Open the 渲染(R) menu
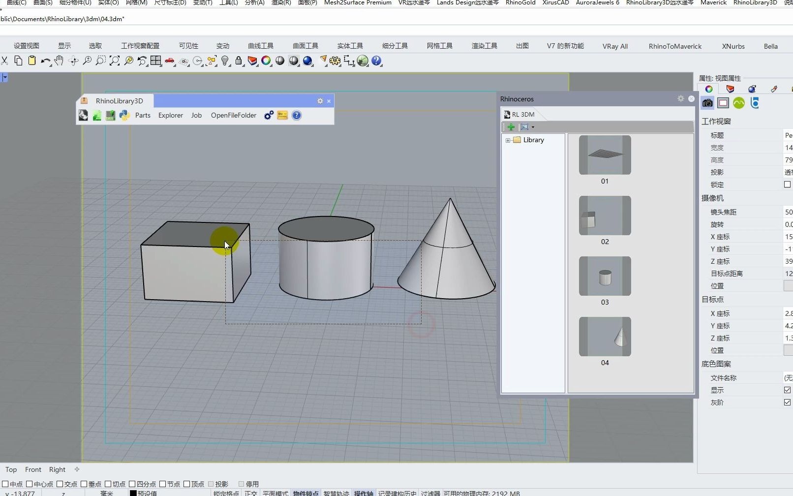The height and width of the screenshot is (496, 793). (x=281, y=2)
